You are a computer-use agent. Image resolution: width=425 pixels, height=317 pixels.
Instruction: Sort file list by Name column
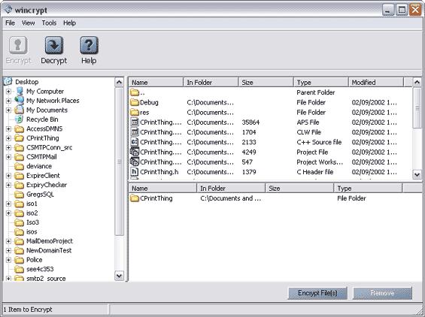tap(156, 83)
